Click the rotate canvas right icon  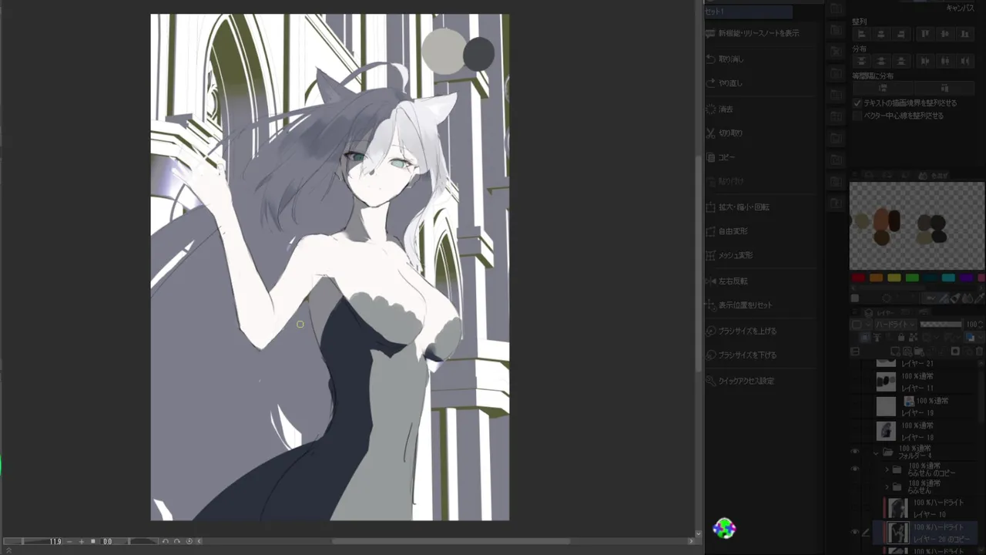coord(177,542)
